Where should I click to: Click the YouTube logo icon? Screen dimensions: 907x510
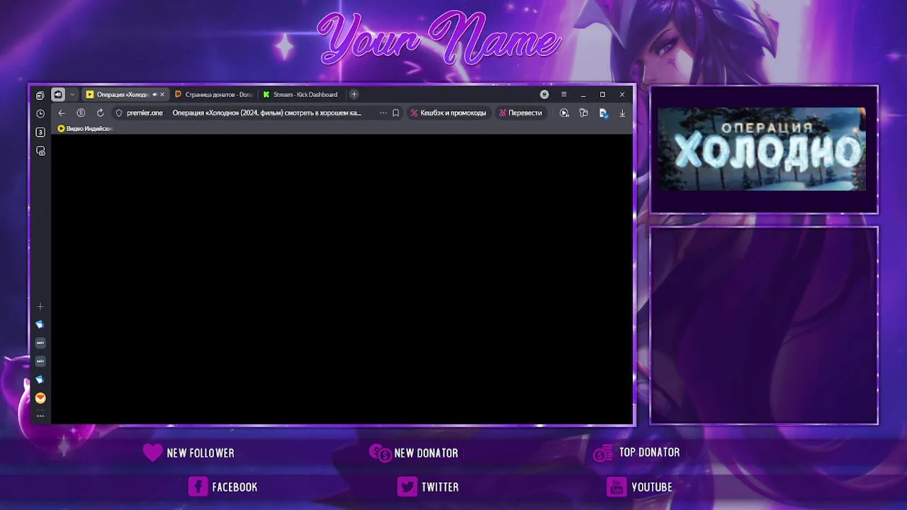(616, 487)
